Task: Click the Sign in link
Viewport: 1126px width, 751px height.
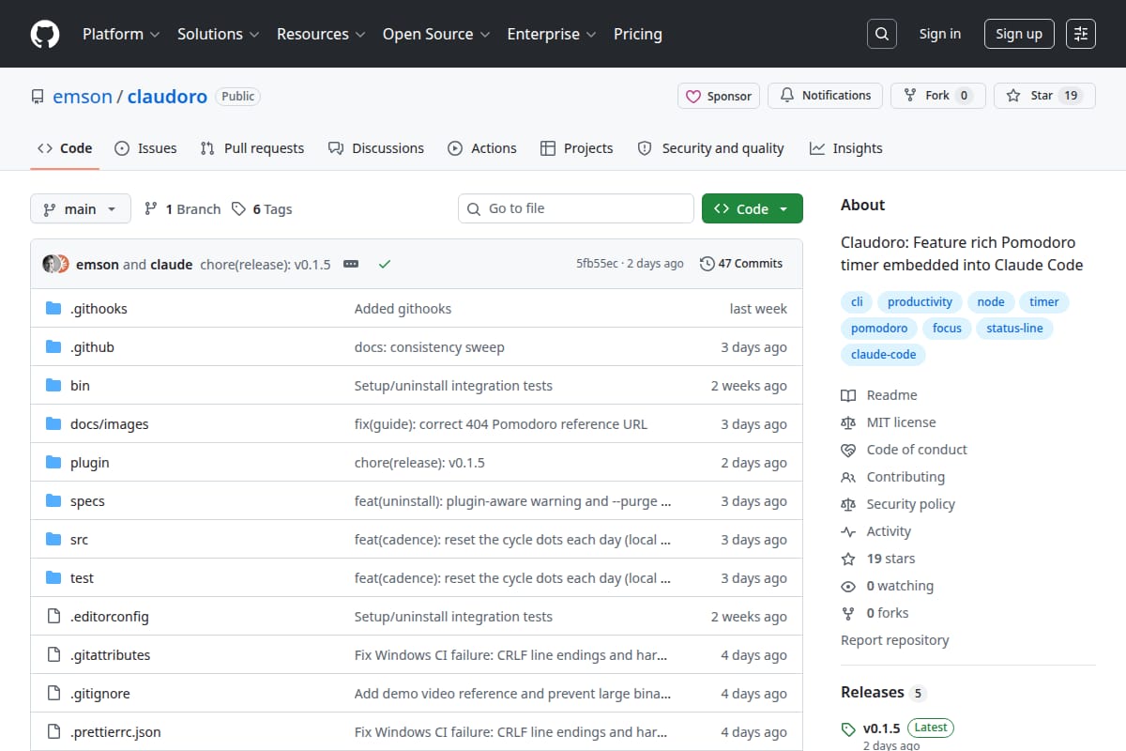Action: click(940, 34)
